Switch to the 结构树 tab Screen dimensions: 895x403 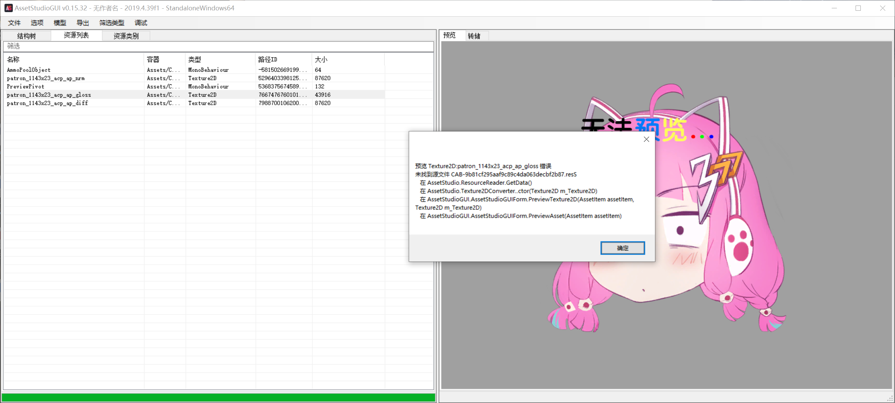tap(26, 36)
